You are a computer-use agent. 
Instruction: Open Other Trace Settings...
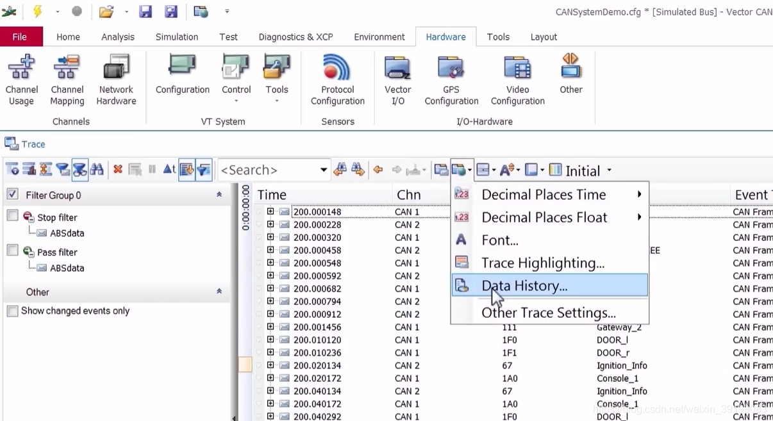[550, 313]
